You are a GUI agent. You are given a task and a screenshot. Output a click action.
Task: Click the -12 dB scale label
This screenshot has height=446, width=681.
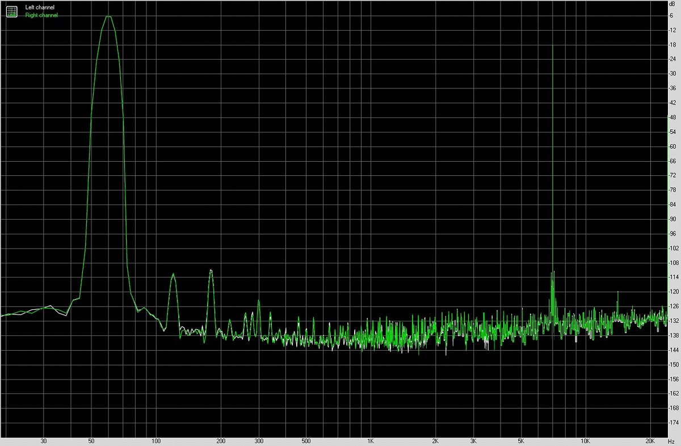click(672, 30)
